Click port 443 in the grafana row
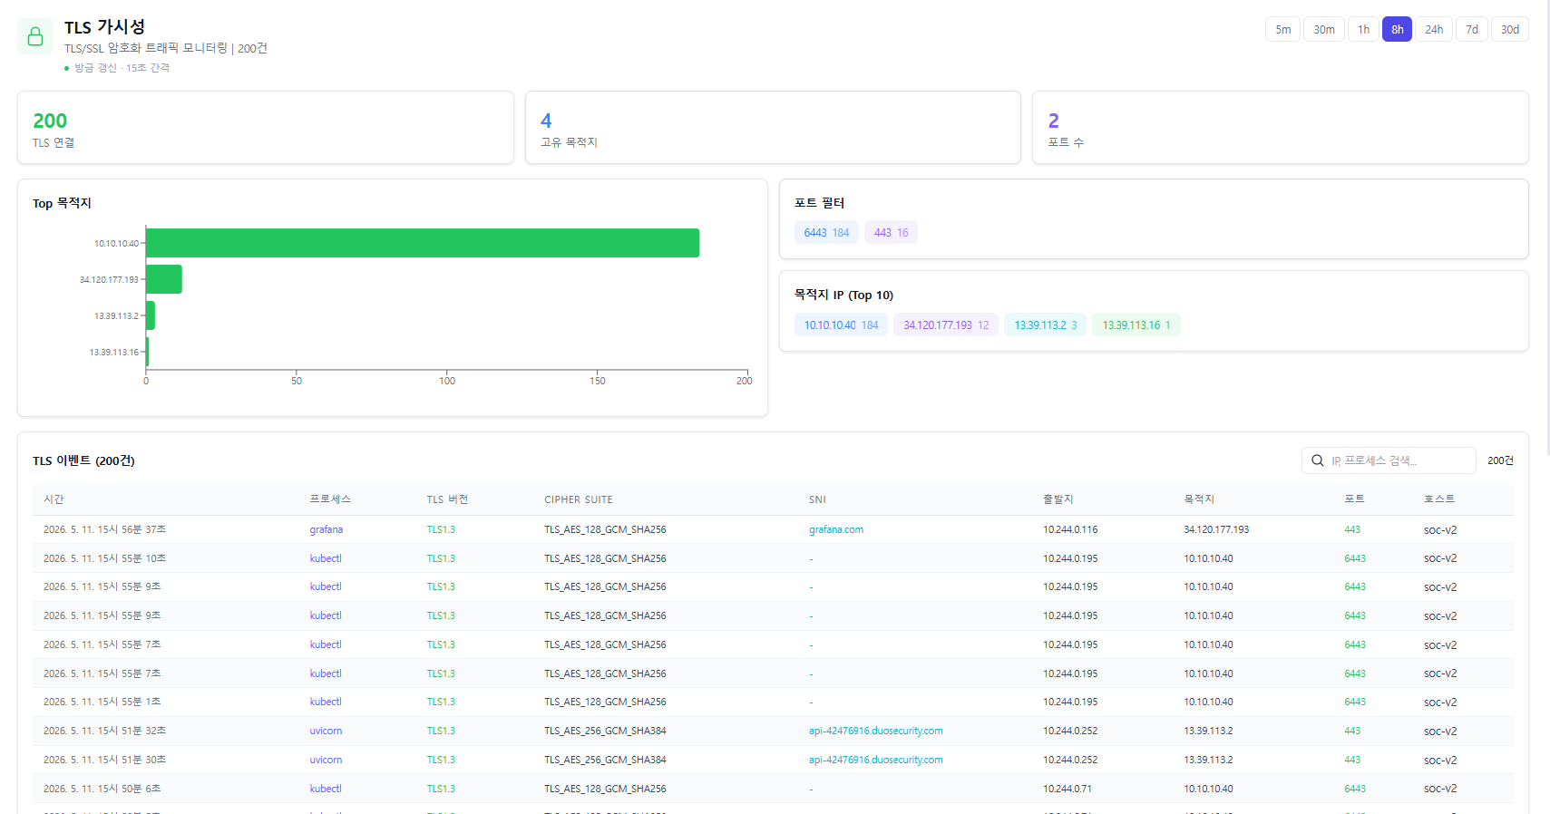Viewport: 1550px width, 814px height. click(1352, 529)
